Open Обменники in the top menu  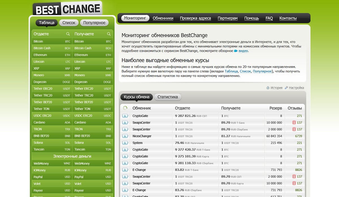click(163, 18)
